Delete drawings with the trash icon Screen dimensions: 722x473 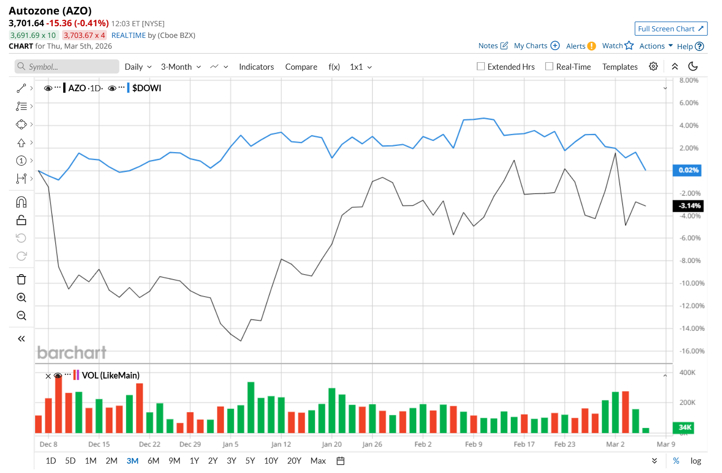[21, 279]
